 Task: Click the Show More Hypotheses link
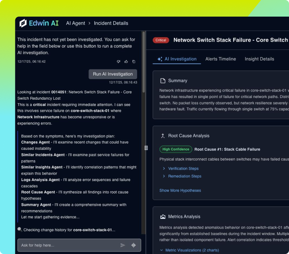(180, 190)
